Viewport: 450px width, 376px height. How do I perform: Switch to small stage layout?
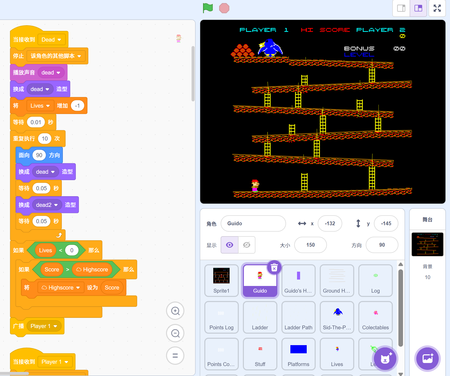coord(401,8)
